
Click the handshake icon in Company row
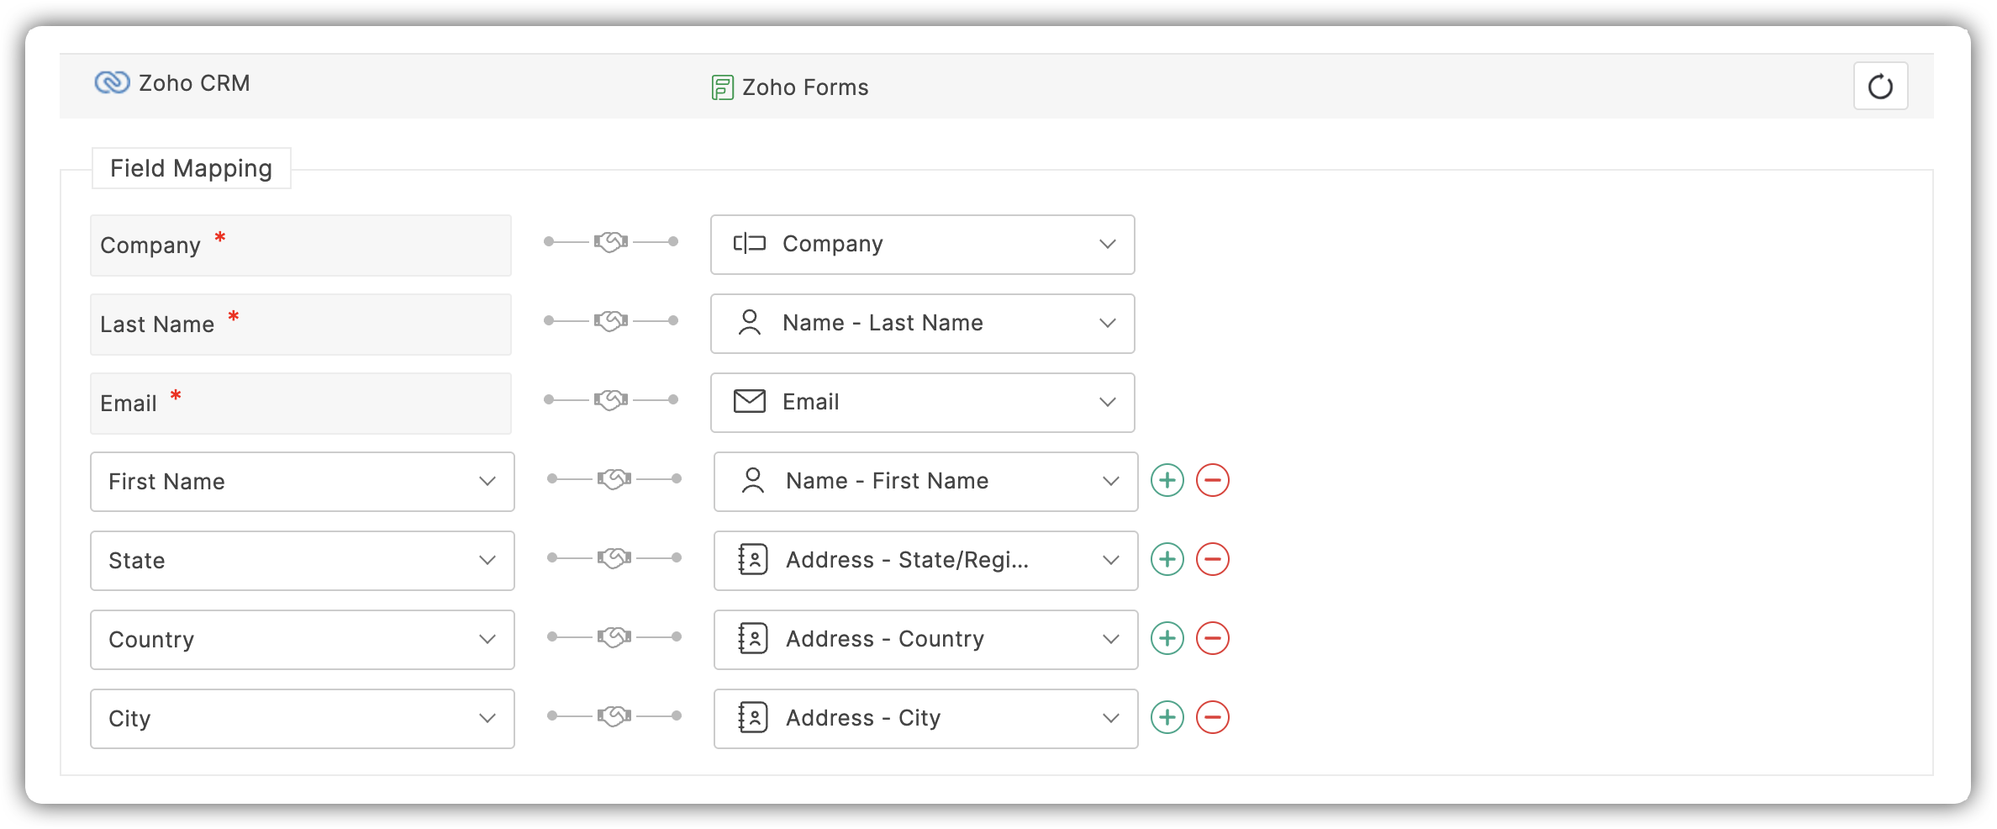(x=611, y=242)
